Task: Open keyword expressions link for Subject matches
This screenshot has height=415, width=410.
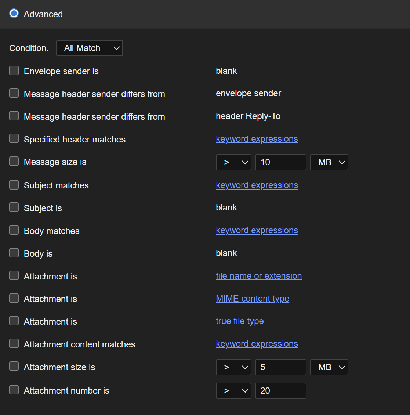Action: coord(257,185)
